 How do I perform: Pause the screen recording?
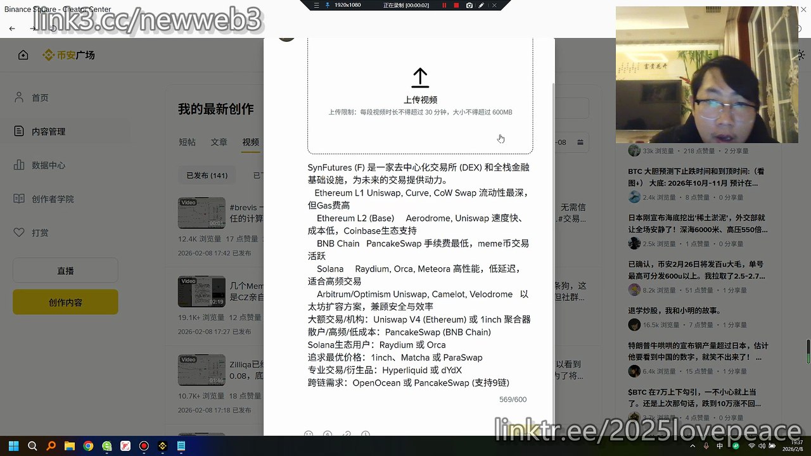coord(444,5)
